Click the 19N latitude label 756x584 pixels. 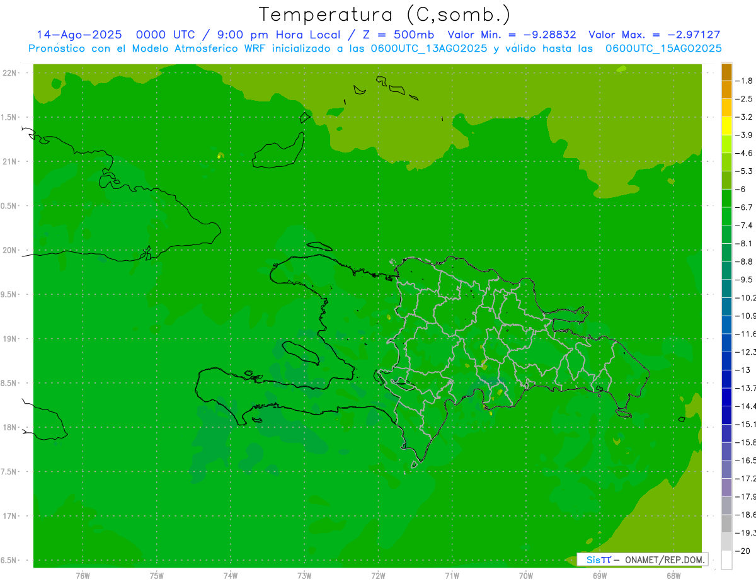click(x=9, y=339)
